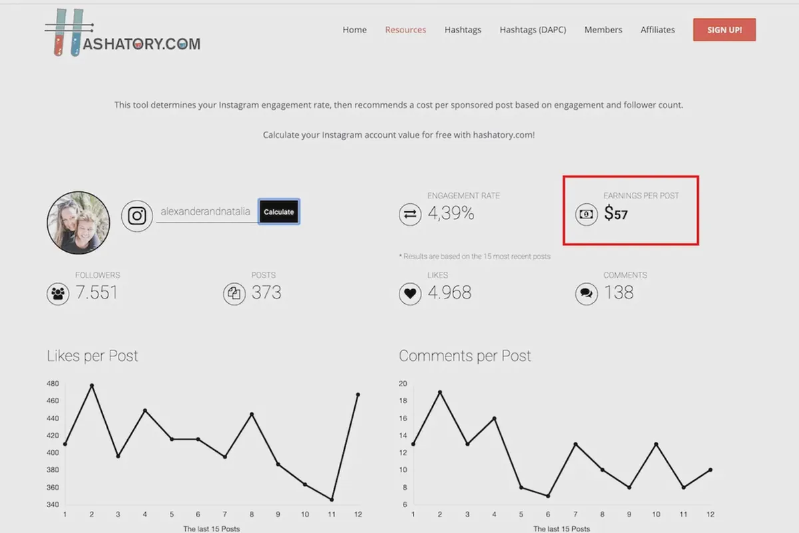Open the Home menu item
Screen dimensions: 799x533
coord(355,30)
